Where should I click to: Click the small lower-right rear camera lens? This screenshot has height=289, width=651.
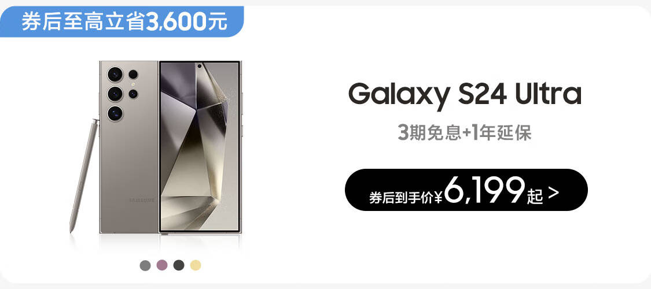133,94
